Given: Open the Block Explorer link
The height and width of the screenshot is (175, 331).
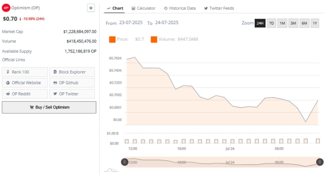Looking at the screenshot, I should (x=72, y=72).
